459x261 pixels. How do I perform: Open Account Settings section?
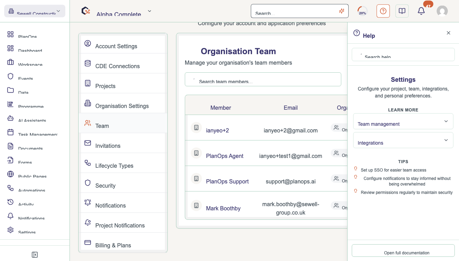coord(123,44)
